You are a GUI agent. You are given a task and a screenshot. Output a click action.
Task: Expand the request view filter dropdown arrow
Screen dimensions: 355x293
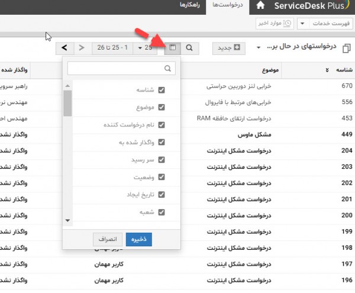[259, 47]
